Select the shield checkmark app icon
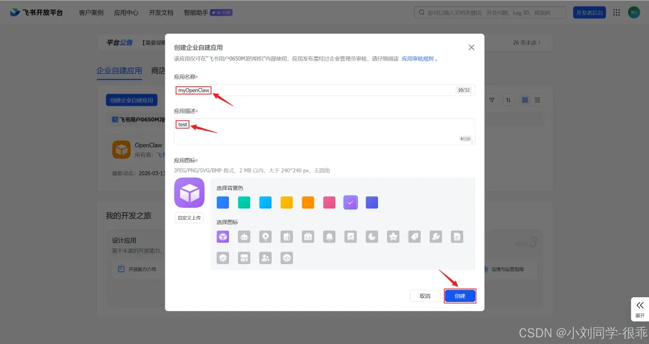This screenshot has height=344, width=649. (x=223, y=258)
